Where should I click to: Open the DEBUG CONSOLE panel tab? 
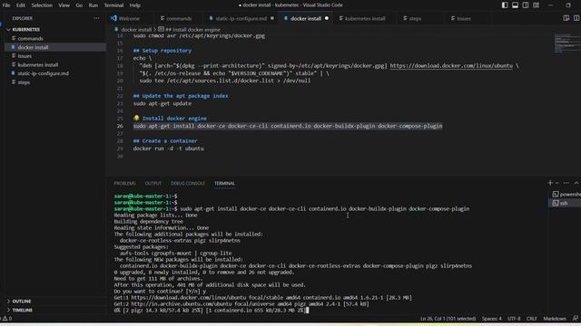(x=188, y=183)
